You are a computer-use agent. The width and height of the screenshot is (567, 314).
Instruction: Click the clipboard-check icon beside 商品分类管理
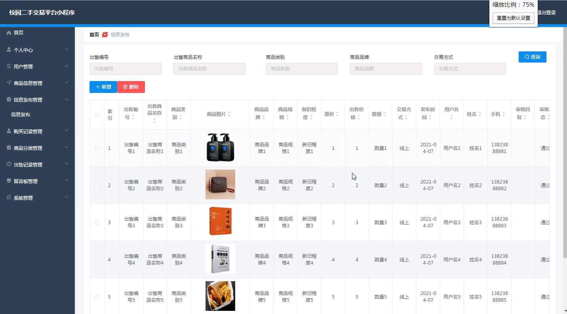(x=9, y=148)
